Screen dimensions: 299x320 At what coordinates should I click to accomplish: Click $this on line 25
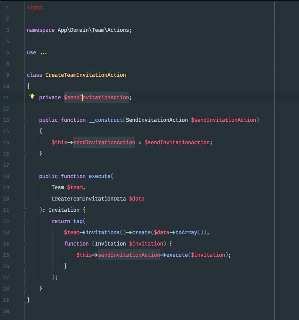(84, 255)
